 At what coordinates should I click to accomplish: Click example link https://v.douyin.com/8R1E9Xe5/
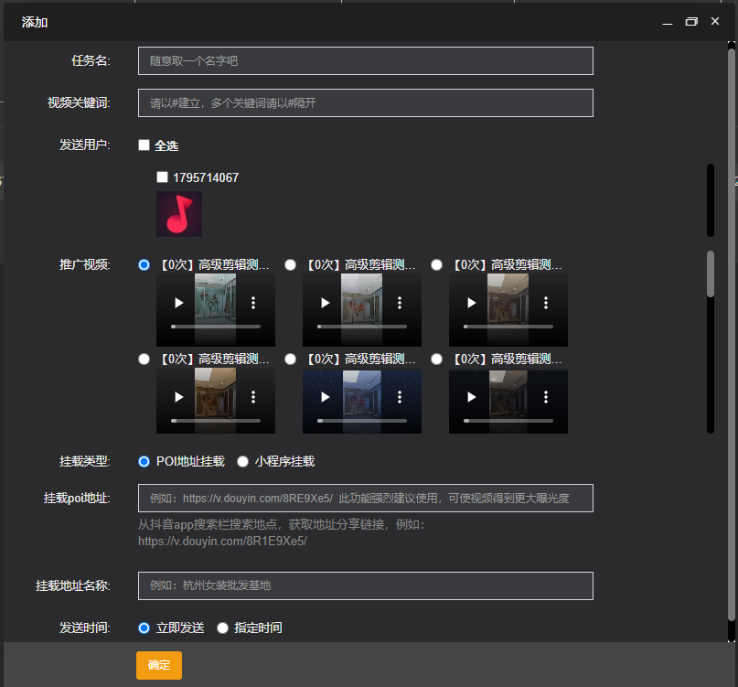click(222, 541)
